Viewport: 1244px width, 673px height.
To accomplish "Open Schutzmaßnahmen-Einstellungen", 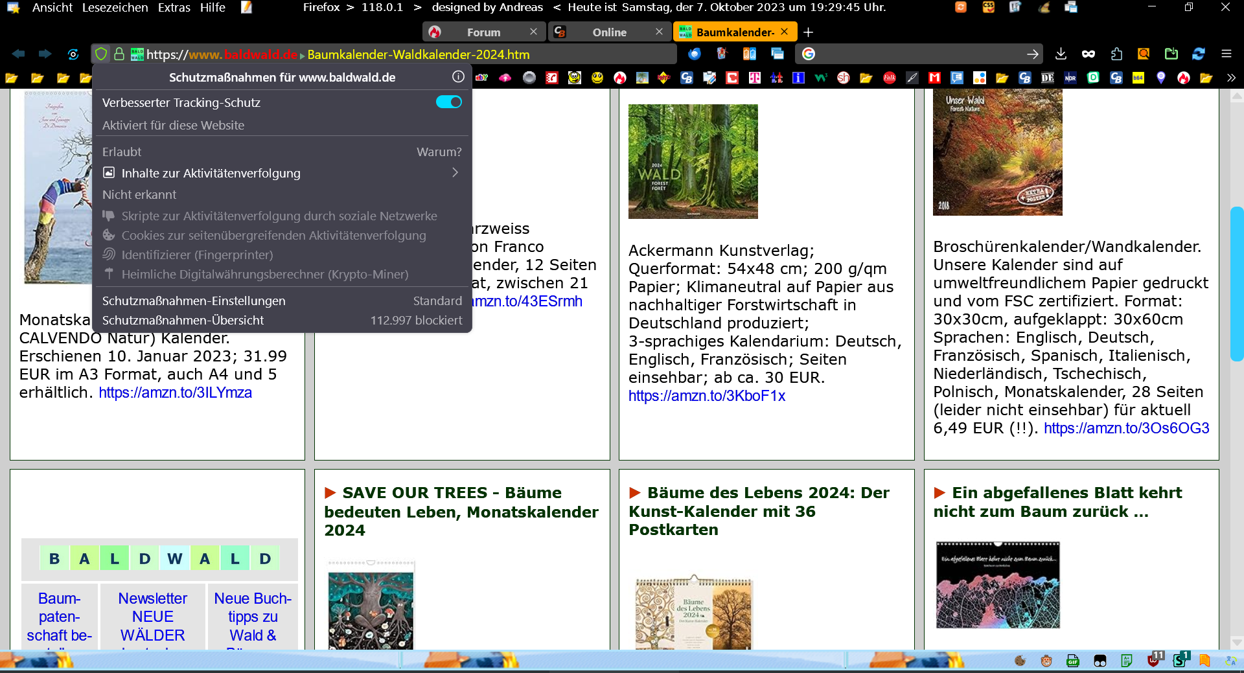I will click(194, 301).
